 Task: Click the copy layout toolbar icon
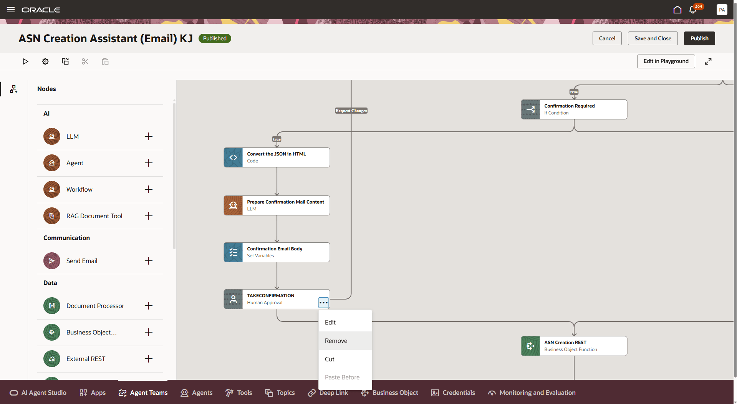pos(65,61)
